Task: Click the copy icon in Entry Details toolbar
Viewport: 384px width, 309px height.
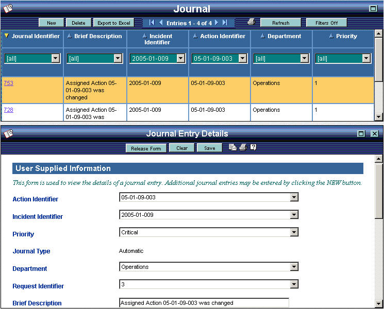Action: (233, 147)
